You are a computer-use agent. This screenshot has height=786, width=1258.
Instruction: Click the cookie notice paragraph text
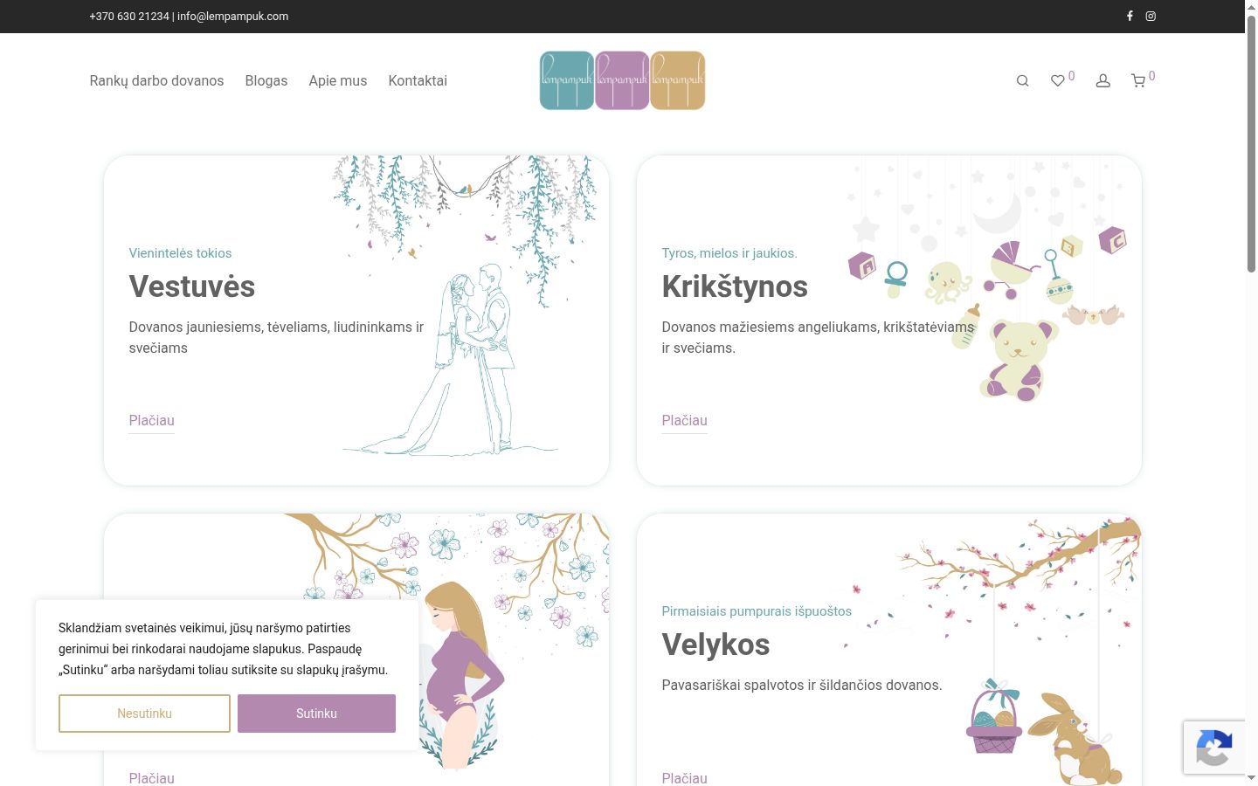pos(224,649)
